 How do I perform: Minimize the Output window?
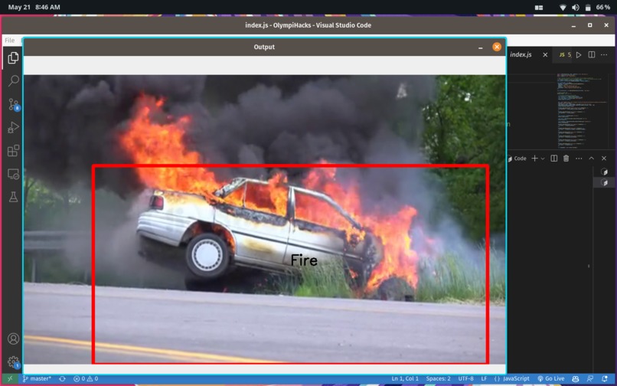pyautogui.click(x=481, y=47)
